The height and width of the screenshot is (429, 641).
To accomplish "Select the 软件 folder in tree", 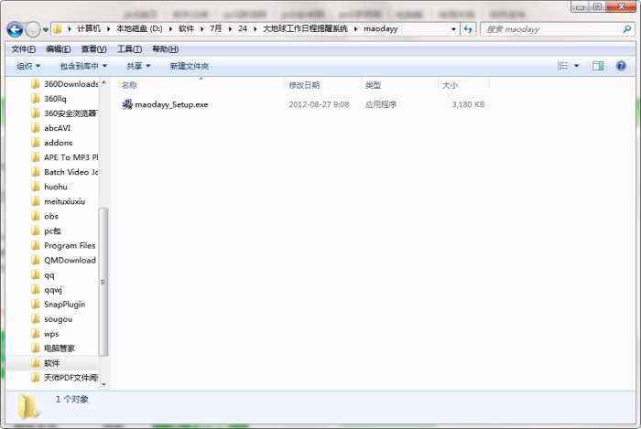I will (x=46, y=363).
